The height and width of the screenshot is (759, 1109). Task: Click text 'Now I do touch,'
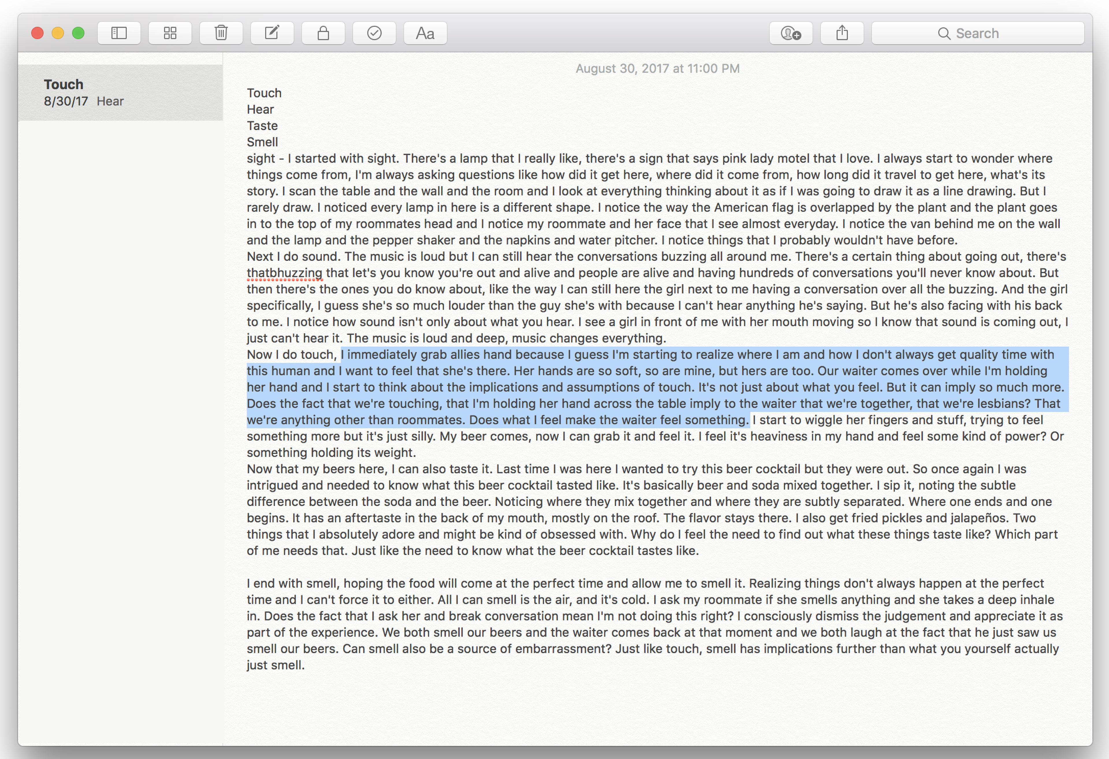[292, 355]
